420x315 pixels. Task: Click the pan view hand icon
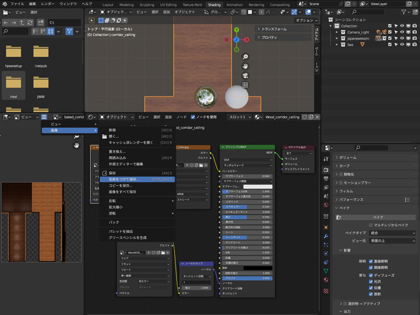[x=245, y=66]
